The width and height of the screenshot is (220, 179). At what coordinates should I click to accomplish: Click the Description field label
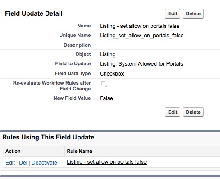coord(77,45)
